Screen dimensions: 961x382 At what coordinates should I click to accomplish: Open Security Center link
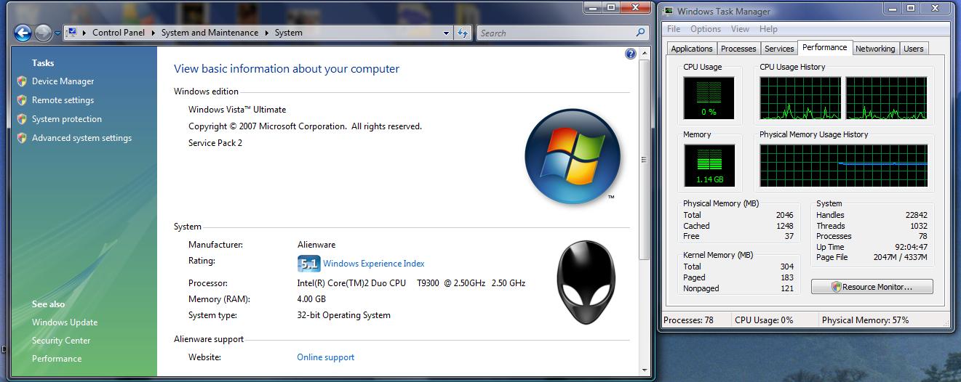(61, 341)
